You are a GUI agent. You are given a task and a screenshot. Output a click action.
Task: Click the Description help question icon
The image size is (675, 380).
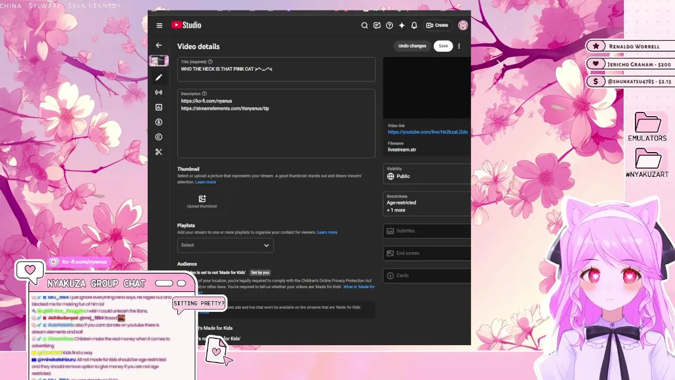coord(204,94)
